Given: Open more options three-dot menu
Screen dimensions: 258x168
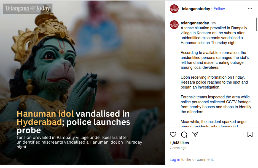Looking at the screenshot, I should point(250,9).
